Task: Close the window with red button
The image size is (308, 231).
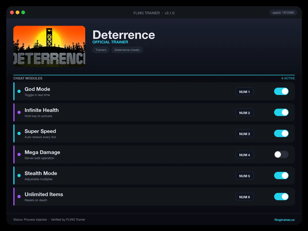Action: (x=12, y=12)
